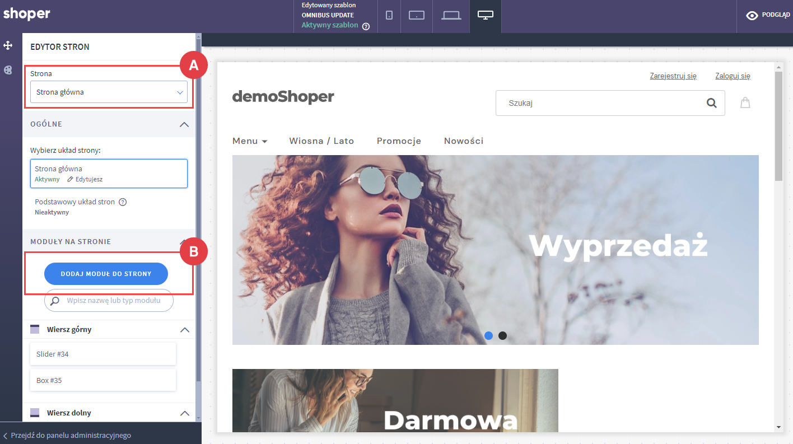
Task: Click the DODAJ MODUŁ DO STRONY button
Action: (x=106, y=274)
